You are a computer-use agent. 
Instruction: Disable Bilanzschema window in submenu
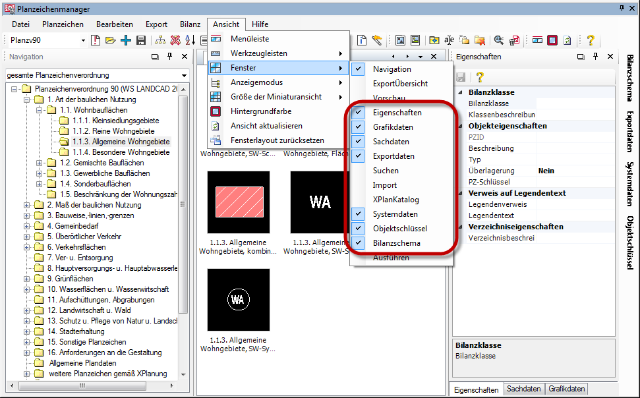coord(396,243)
